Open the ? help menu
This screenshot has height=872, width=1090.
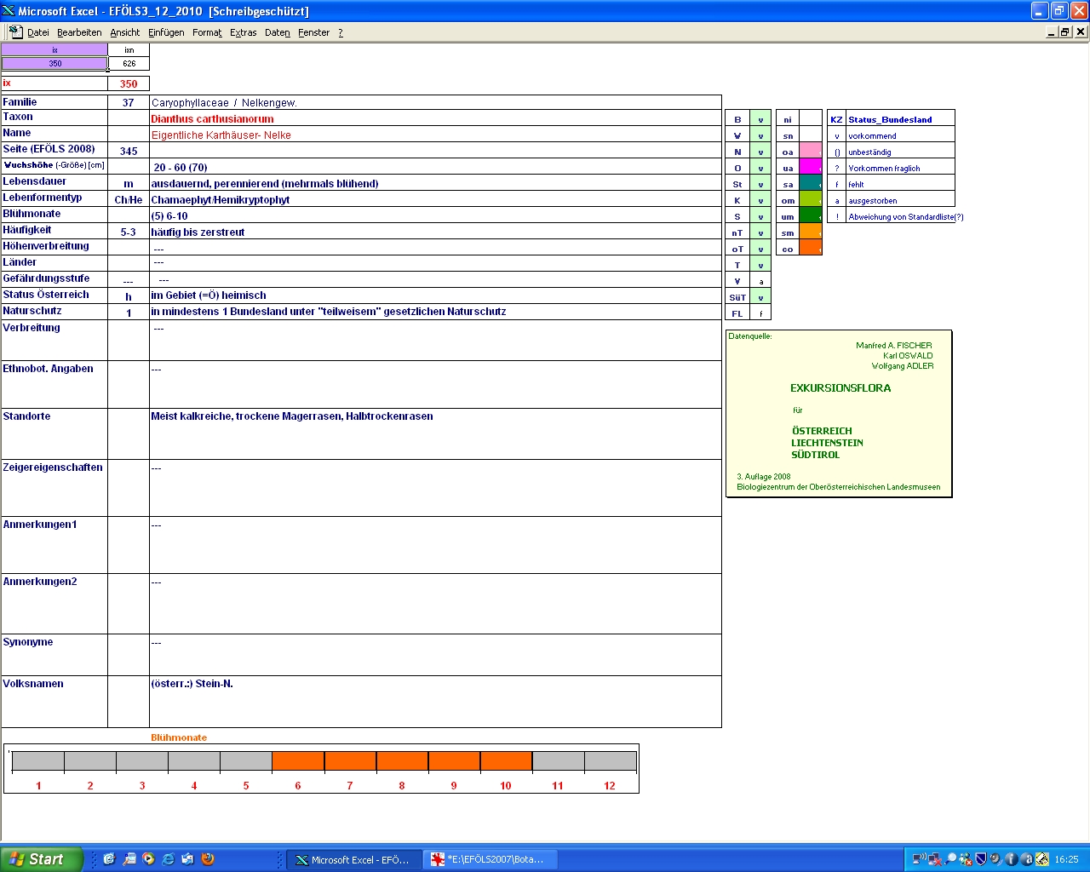click(x=341, y=32)
